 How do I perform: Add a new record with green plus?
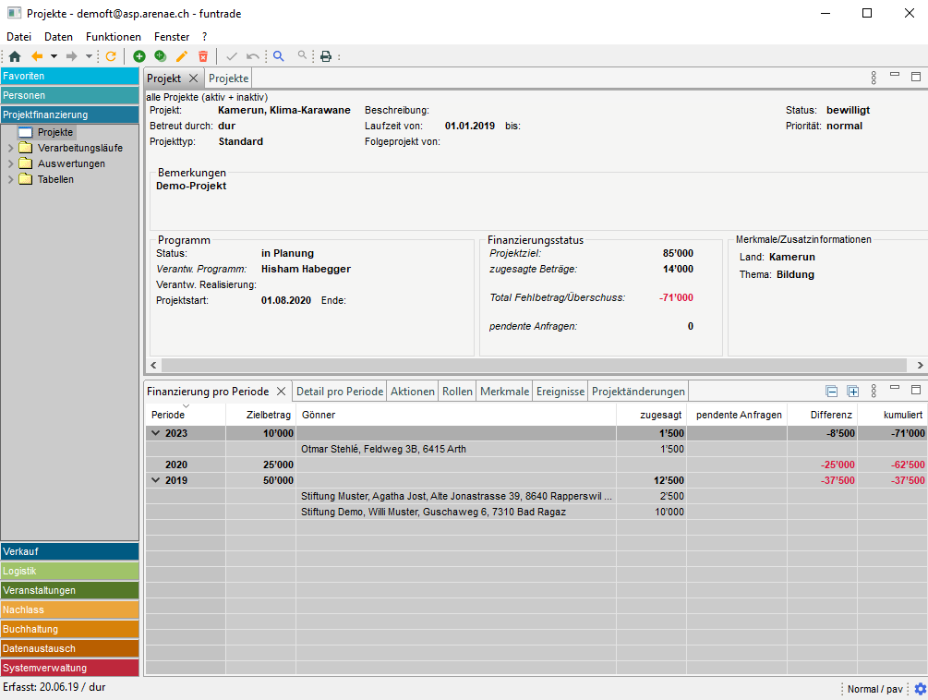pos(139,56)
